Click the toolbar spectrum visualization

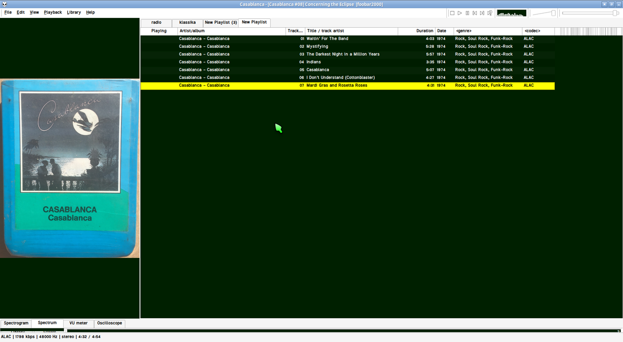[512, 13]
